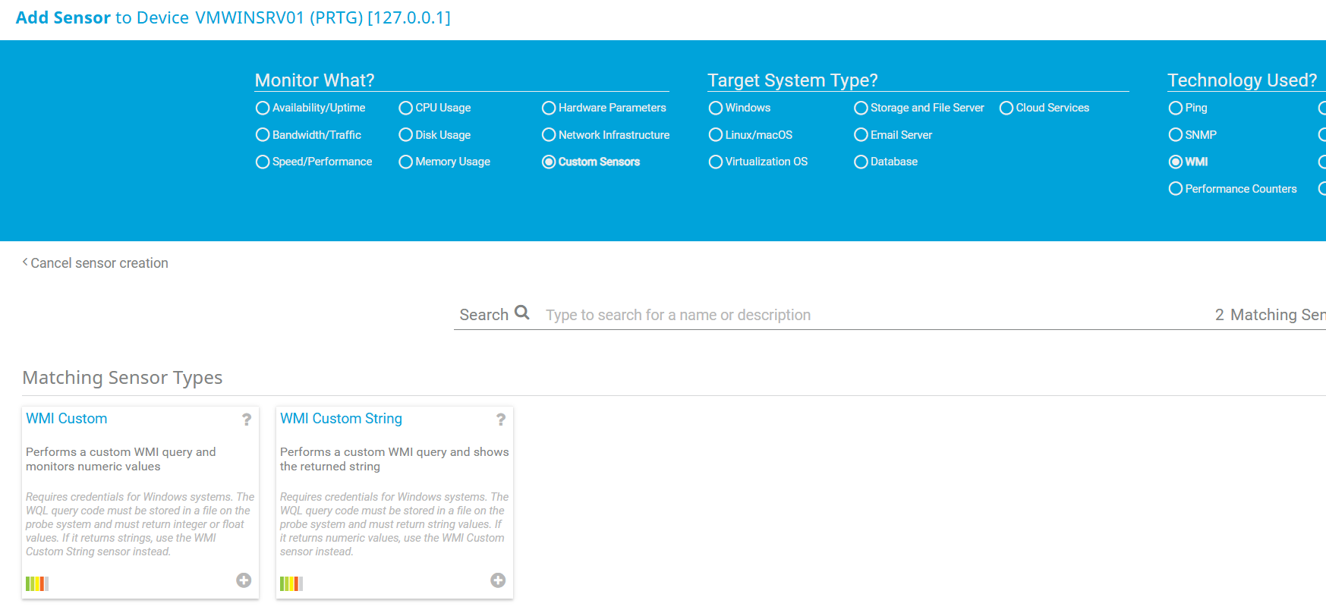The height and width of the screenshot is (613, 1326).
Task: Select the Cloud Services option
Action: coord(1006,108)
